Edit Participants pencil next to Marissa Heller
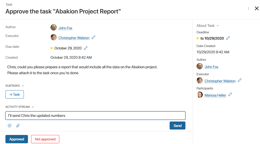 [x=230, y=95]
